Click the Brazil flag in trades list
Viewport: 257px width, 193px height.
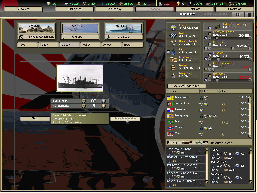[170, 122]
